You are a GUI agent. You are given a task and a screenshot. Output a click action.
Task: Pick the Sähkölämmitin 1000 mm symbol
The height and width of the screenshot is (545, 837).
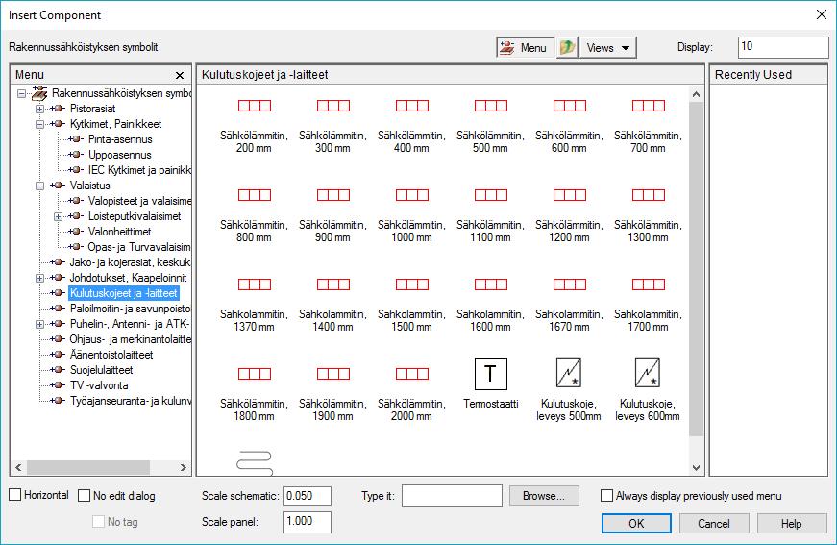tap(412, 195)
